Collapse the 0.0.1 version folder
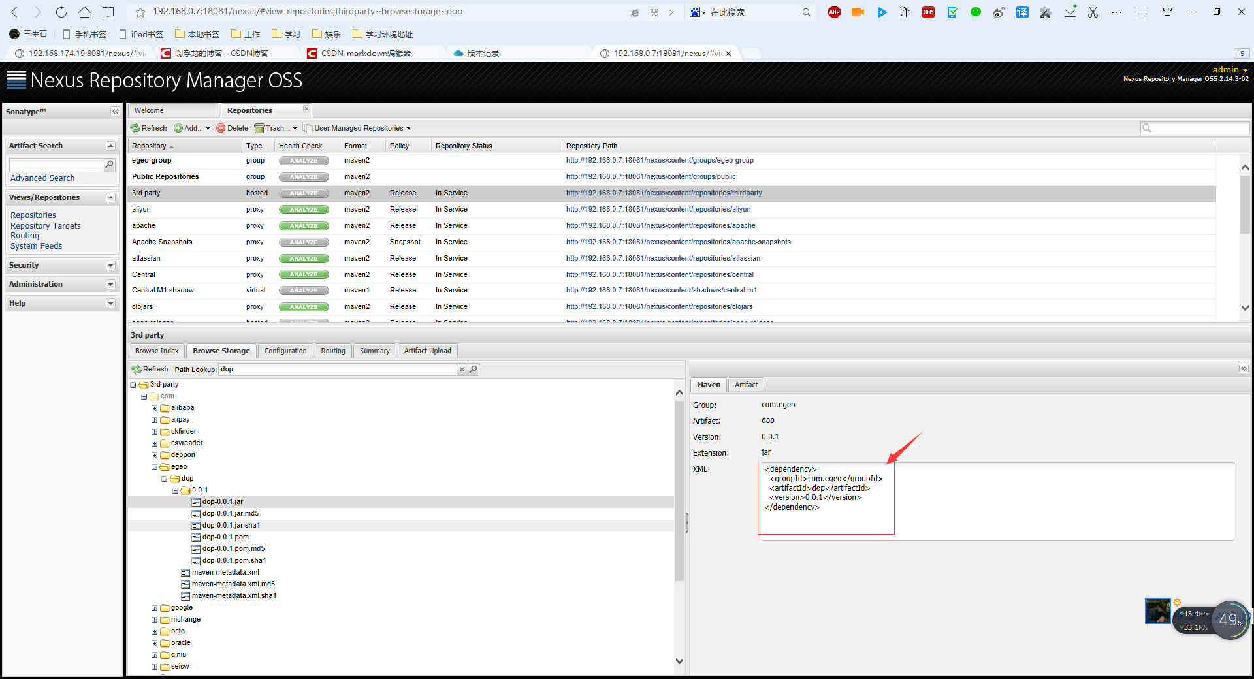This screenshot has width=1254, height=679. (x=176, y=491)
